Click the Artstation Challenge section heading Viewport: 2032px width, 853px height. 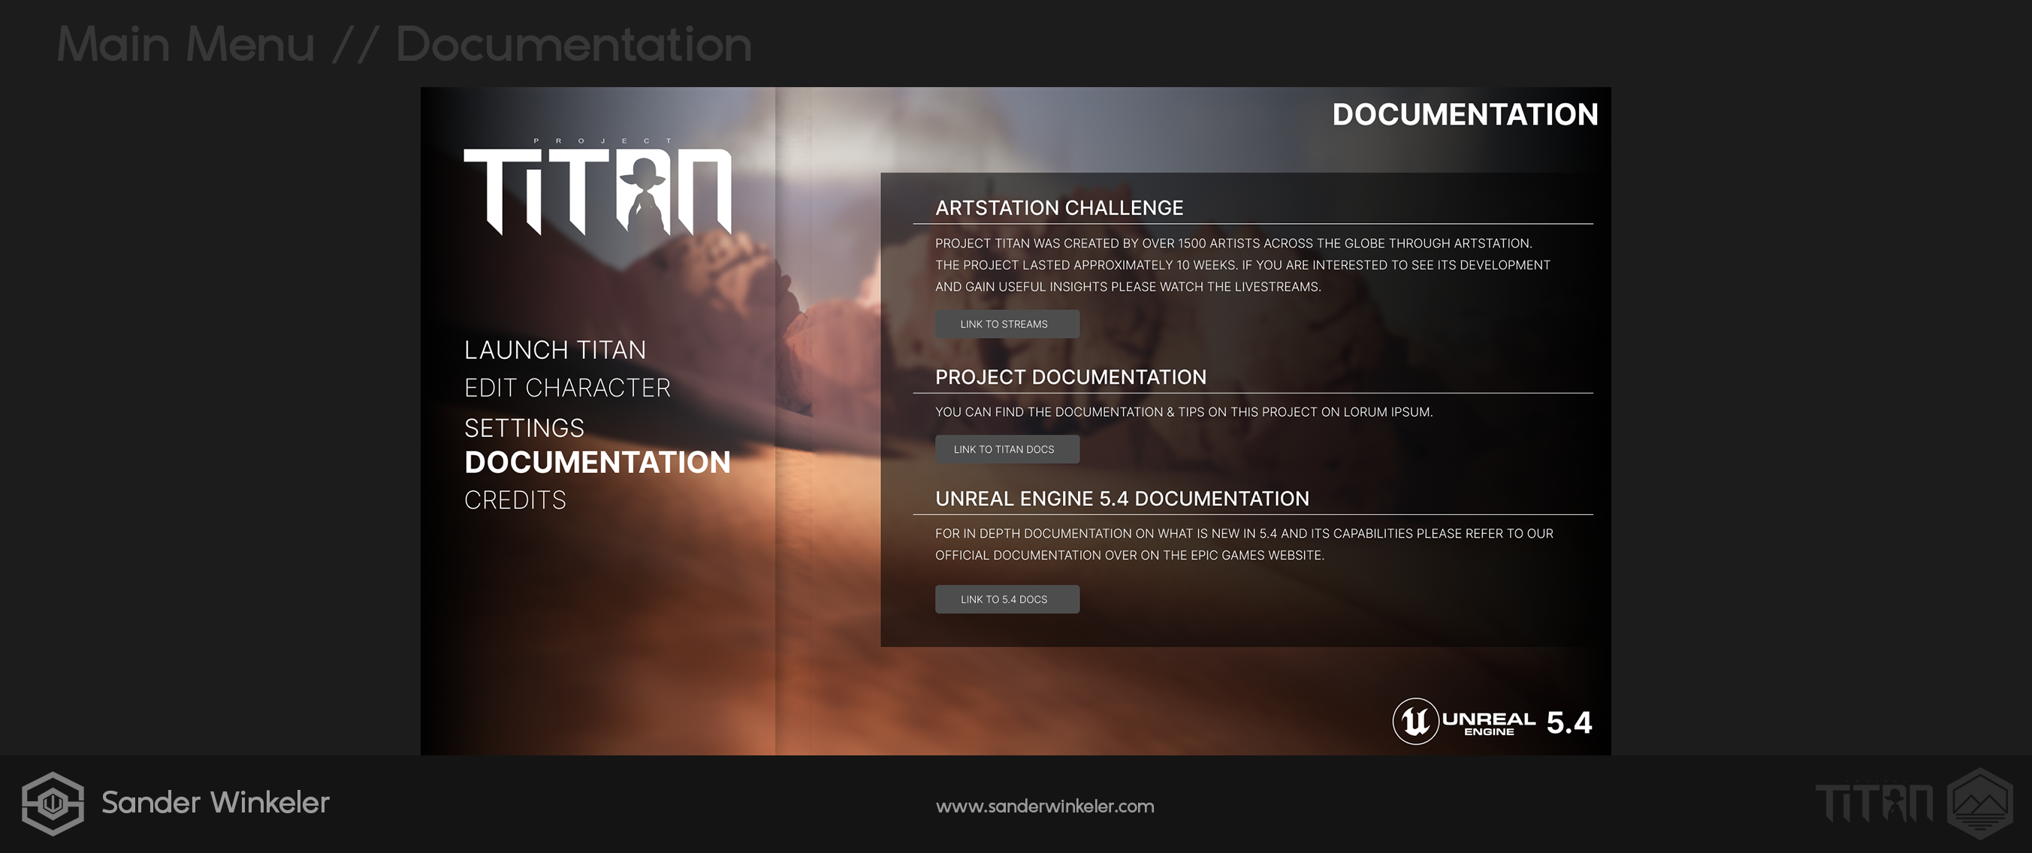1058,208
